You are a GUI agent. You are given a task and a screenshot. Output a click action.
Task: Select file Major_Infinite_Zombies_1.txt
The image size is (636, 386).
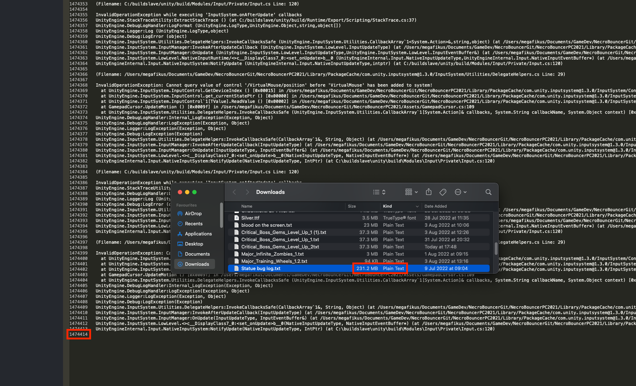pos(359,254)
